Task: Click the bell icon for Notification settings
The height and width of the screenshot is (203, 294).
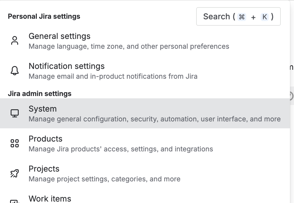Action: click(14, 71)
